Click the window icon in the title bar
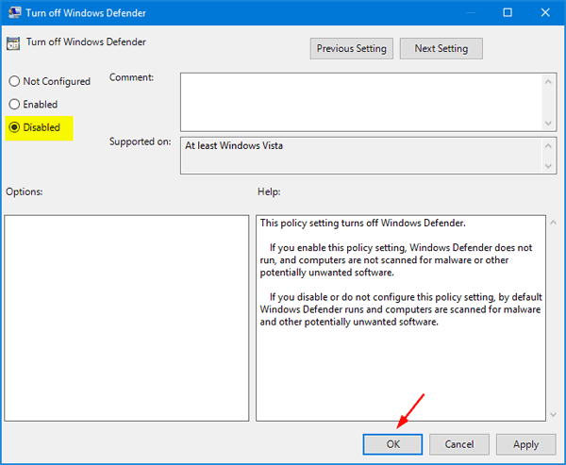The width and height of the screenshot is (566, 465). pyautogui.click(x=14, y=13)
